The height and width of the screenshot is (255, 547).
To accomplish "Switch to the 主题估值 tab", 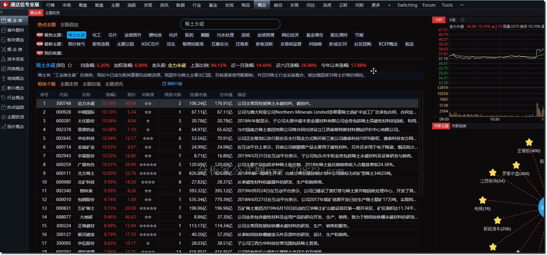I will click(x=92, y=84).
